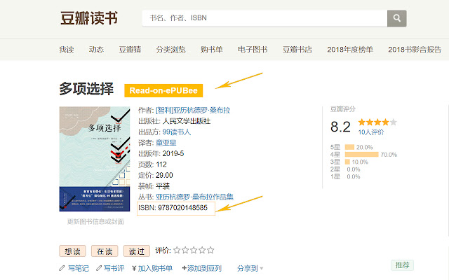Click the 加入购书单 link
The width and height of the screenshot is (449, 280).
coord(155,268)
